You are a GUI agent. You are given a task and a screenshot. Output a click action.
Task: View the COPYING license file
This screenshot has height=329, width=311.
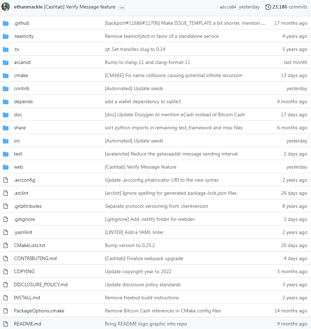[x=24, y=271]
